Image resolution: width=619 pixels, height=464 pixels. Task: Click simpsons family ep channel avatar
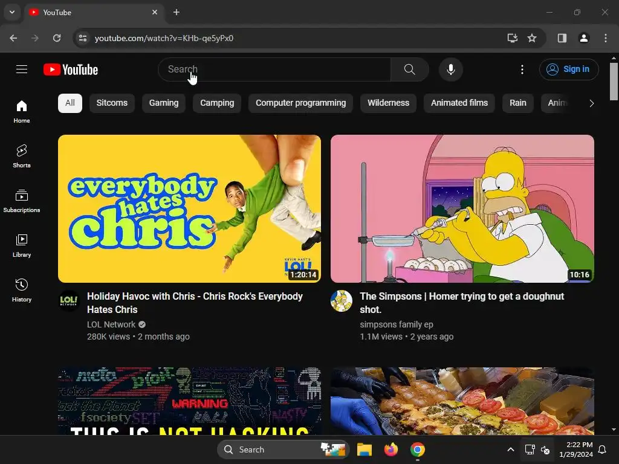point(342,301)
